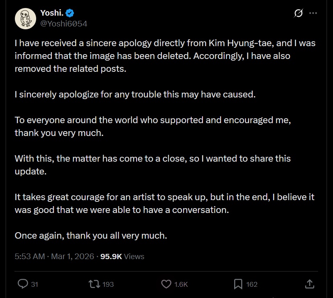
Task: Click the Mar 1, 2026 date
Action: tap(72, 256)
